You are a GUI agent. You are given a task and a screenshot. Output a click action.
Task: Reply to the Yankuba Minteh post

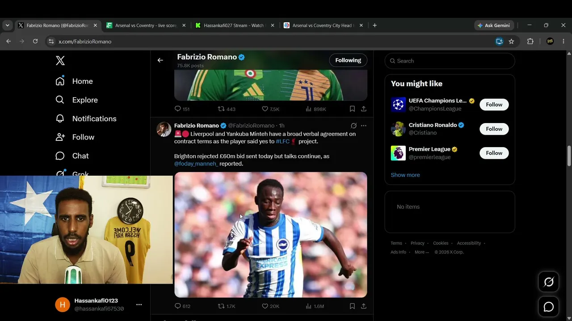[x=178, y=306]
